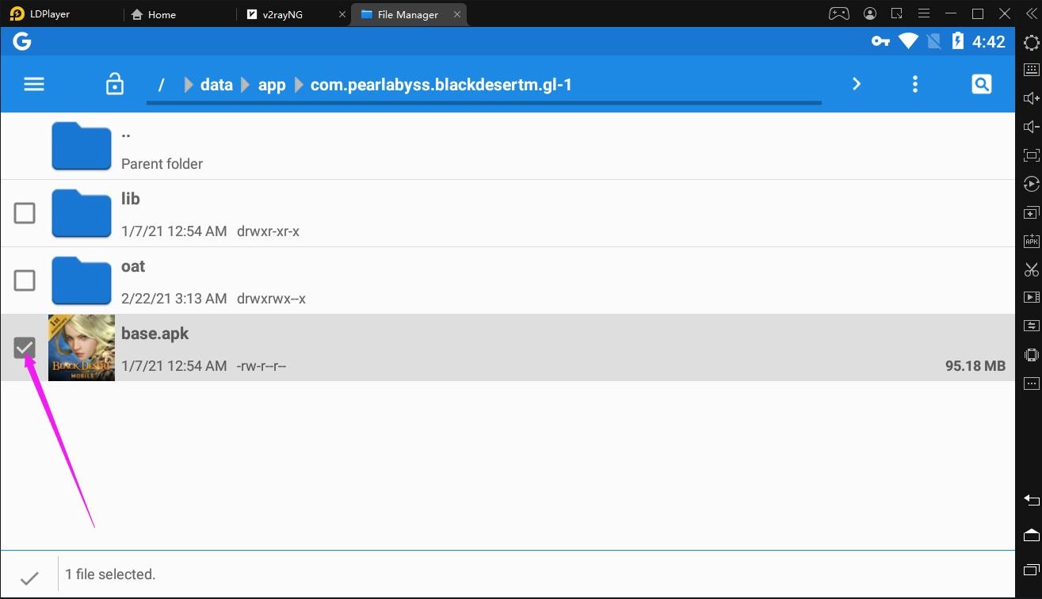Deselect the base.apk checkbox
This screenshot has width=1042, height=599.
[x=24, y=347]
